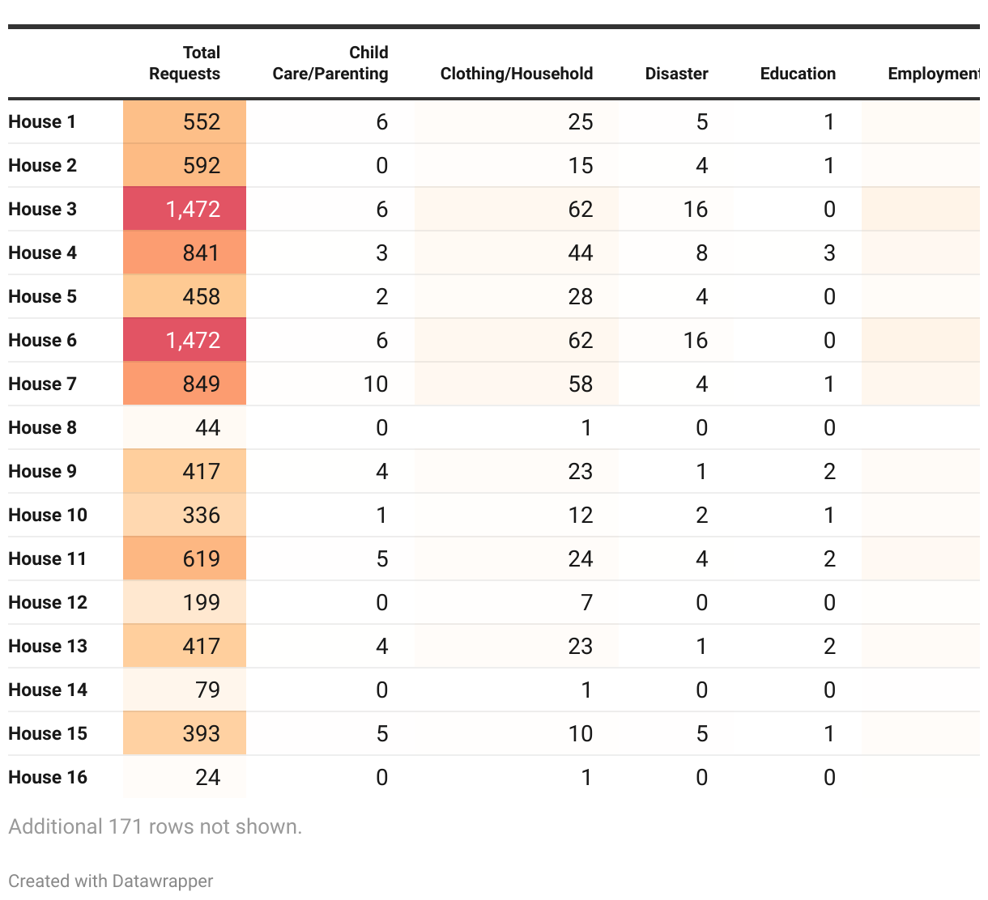
Task: Click House 7 total requests value 849
Action: (202, 384)
